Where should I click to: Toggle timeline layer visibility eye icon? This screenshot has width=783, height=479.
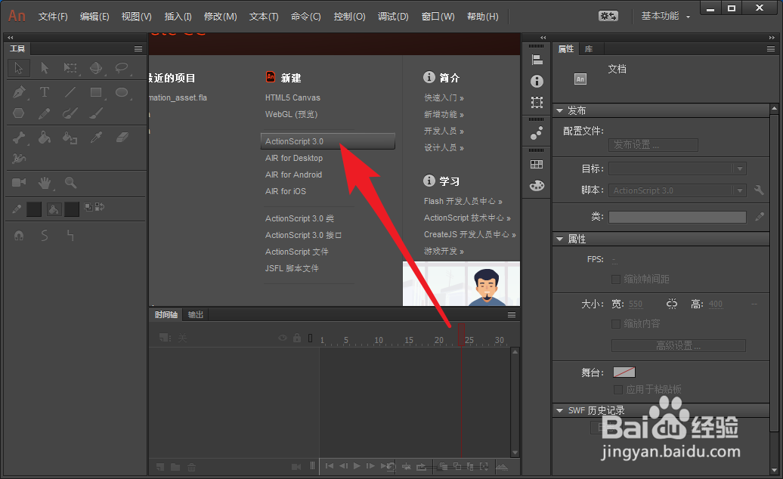(283, 338)
